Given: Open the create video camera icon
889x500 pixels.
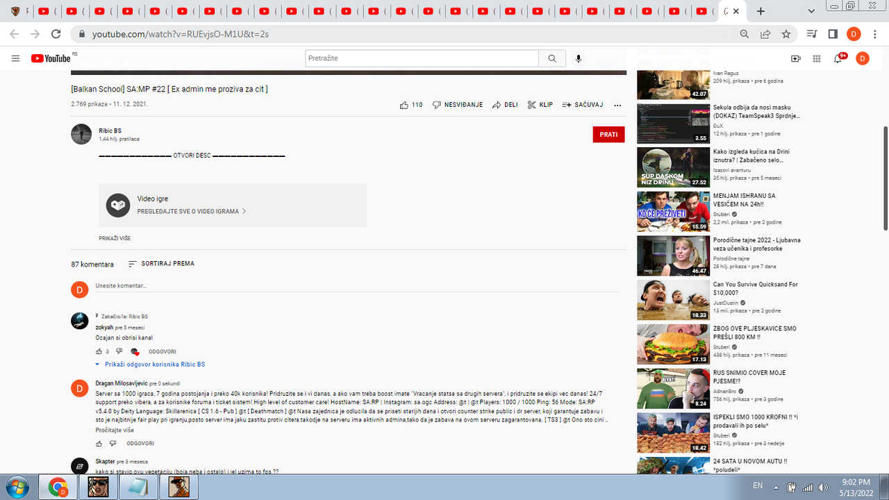Looking at the screenshot, I should coord(796,59).
